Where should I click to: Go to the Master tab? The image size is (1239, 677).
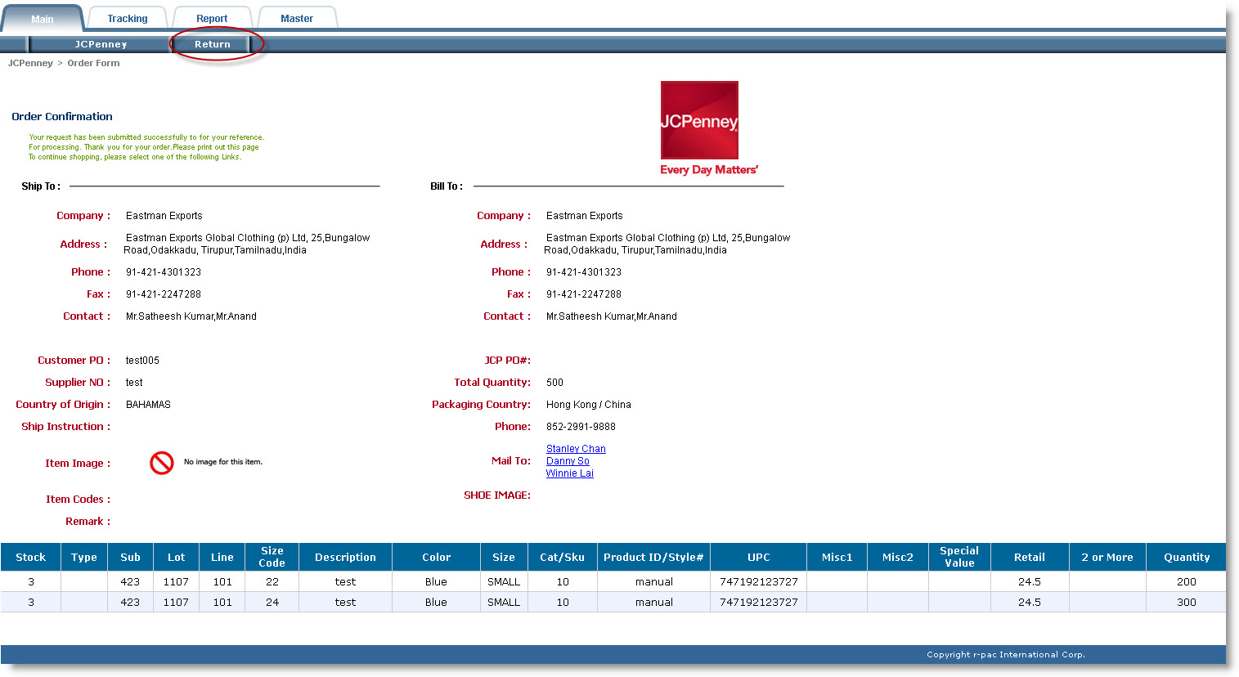(297, 19)
